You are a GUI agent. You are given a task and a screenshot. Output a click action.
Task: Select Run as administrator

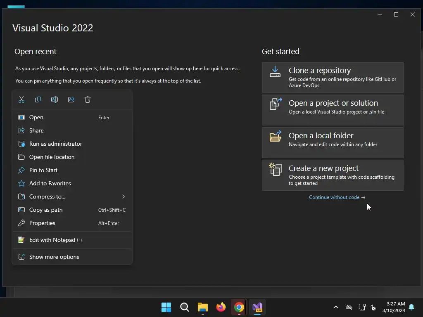tap(72, 144)
